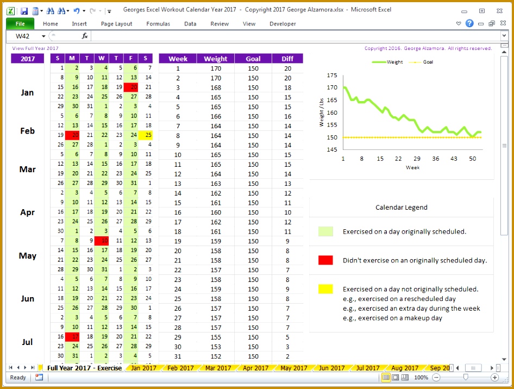Open the Insert Function fx button
Screen dimensions: 514x389
coord(85,36)
